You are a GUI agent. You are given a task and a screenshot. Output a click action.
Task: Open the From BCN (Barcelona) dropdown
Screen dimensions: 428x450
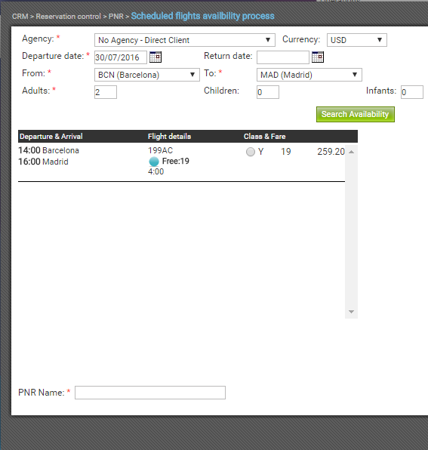147,75
